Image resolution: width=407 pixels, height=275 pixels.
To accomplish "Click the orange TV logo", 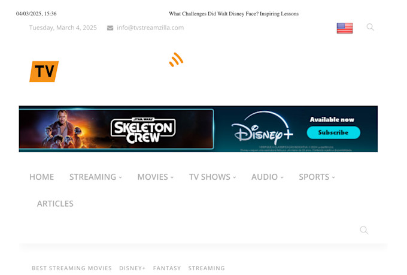I will pos(44,71).
